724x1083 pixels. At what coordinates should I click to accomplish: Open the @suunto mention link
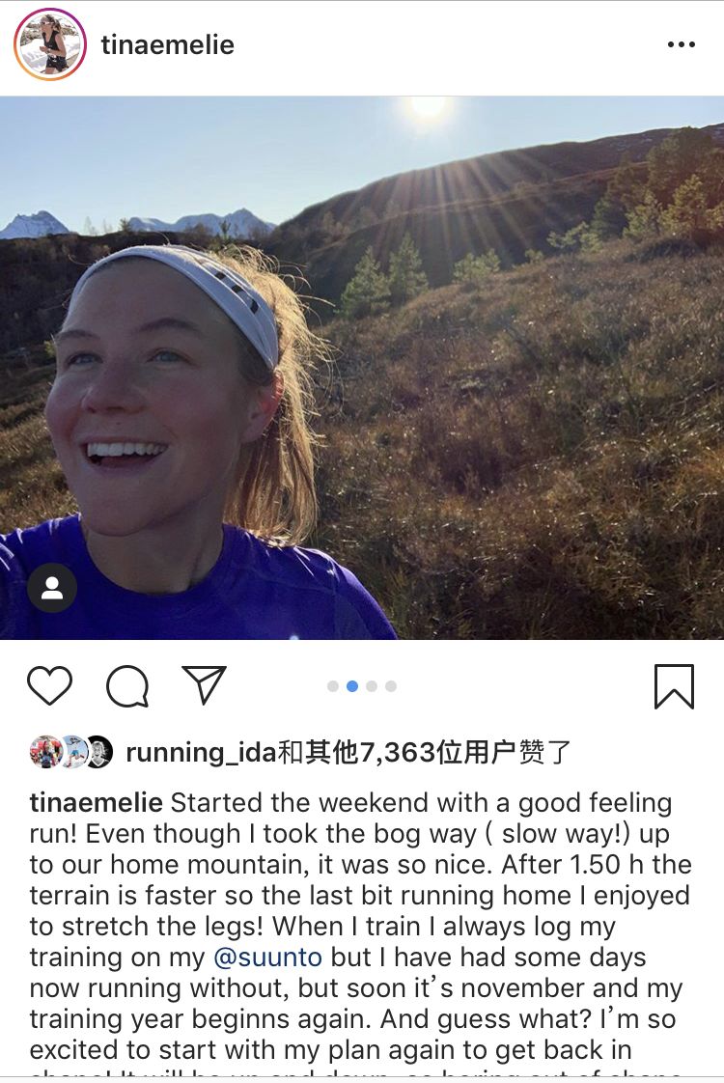268,957
